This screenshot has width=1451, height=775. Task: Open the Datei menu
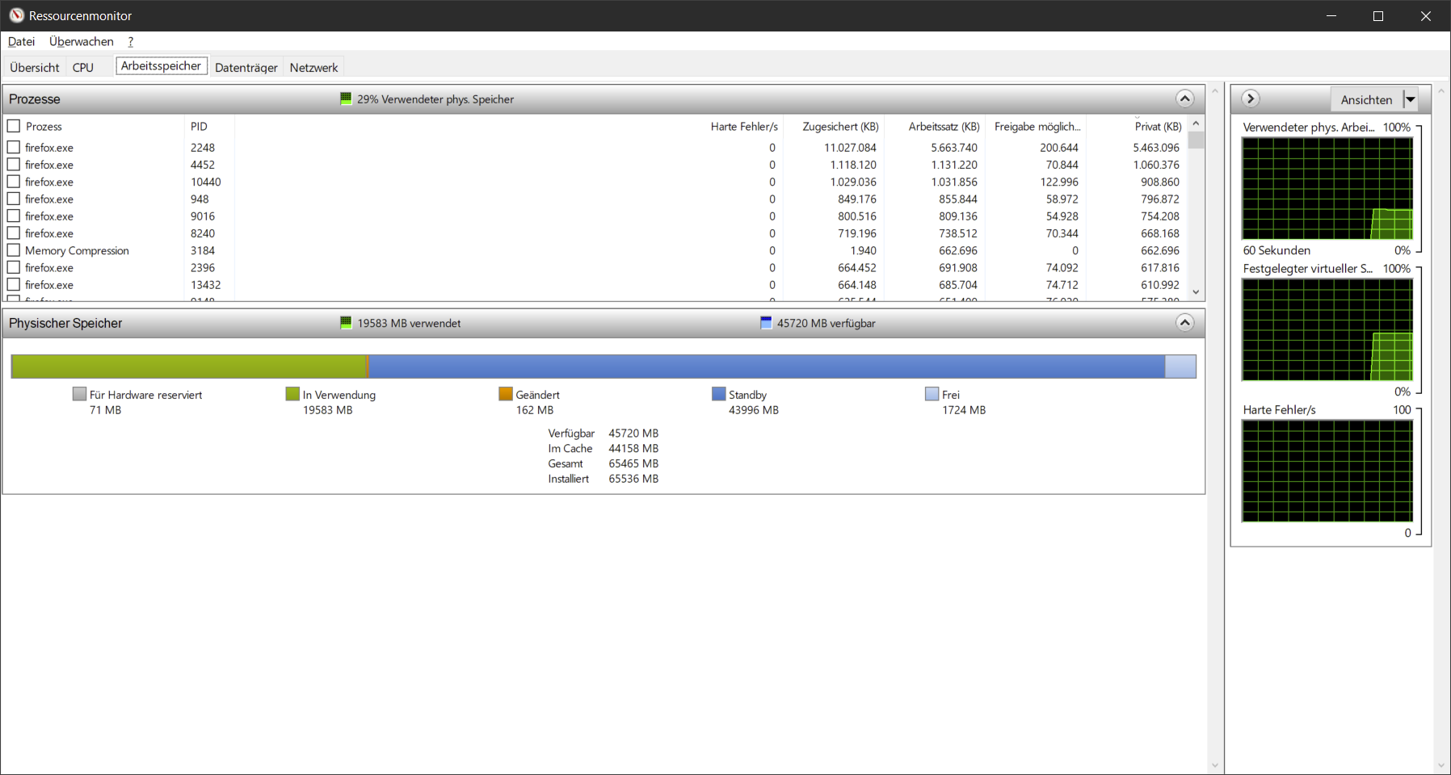click(x=22, y=41)
